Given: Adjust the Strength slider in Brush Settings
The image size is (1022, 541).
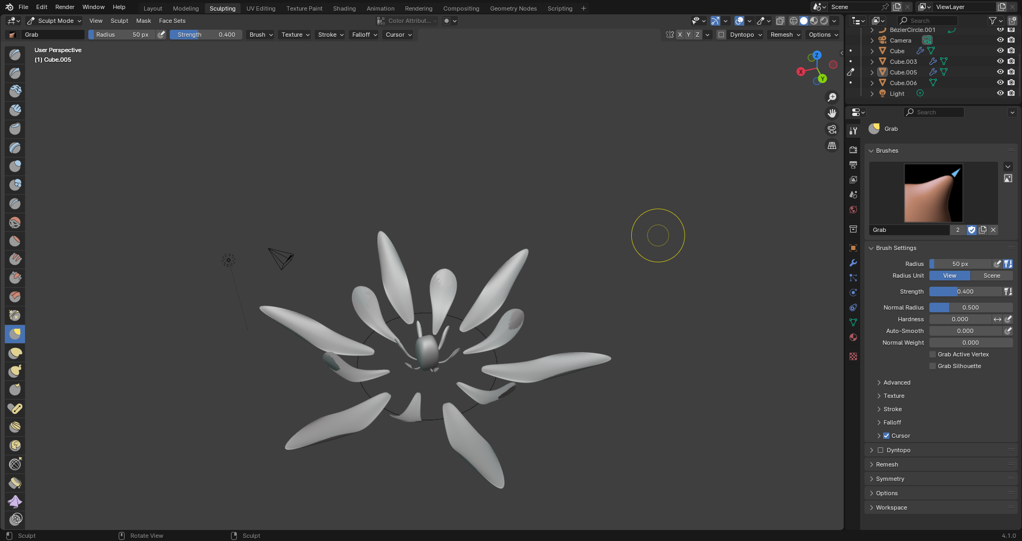Looking at the screenshot, I should coord(966,292).
